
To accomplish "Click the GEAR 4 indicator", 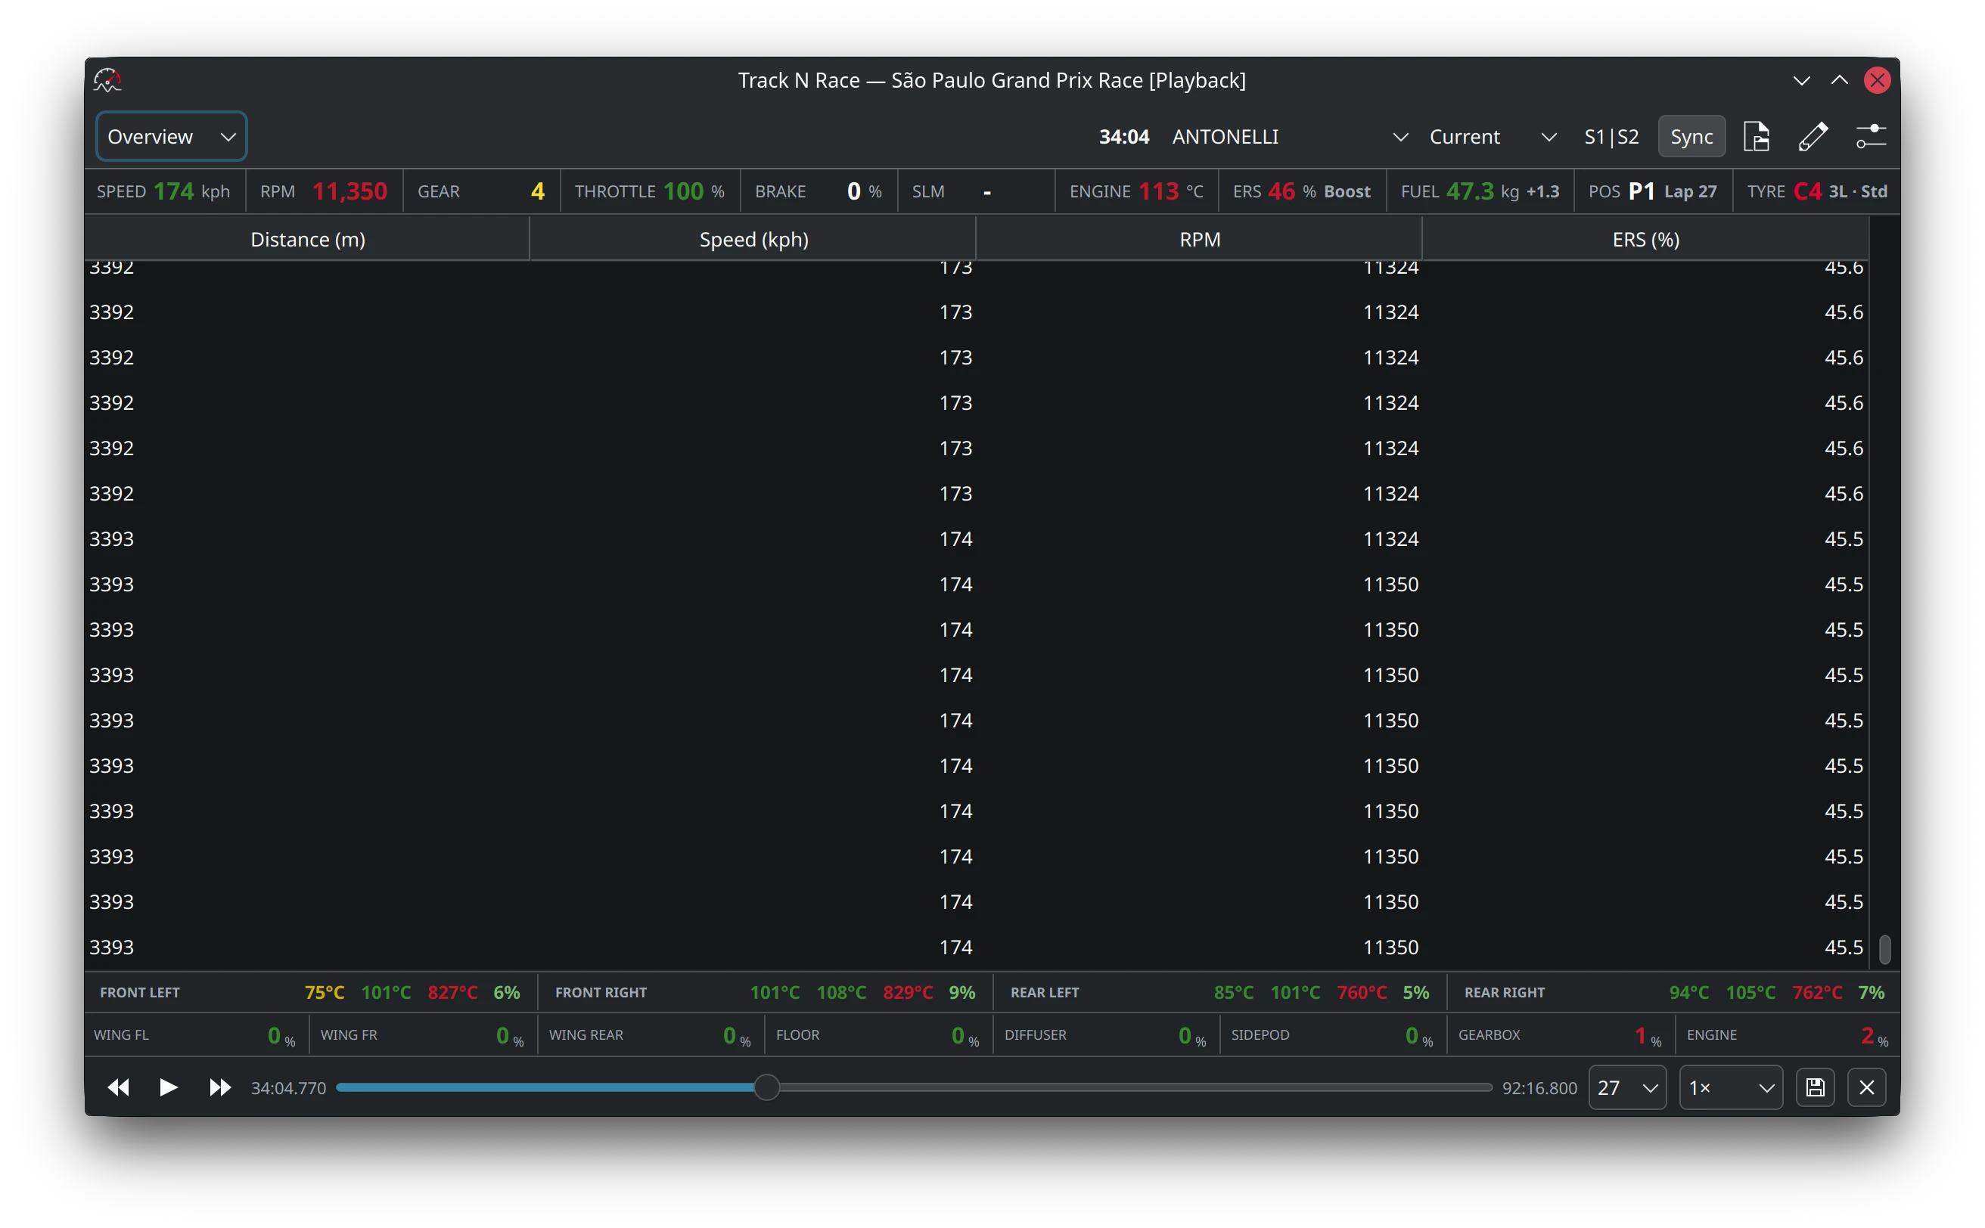I will pos(481,191).
